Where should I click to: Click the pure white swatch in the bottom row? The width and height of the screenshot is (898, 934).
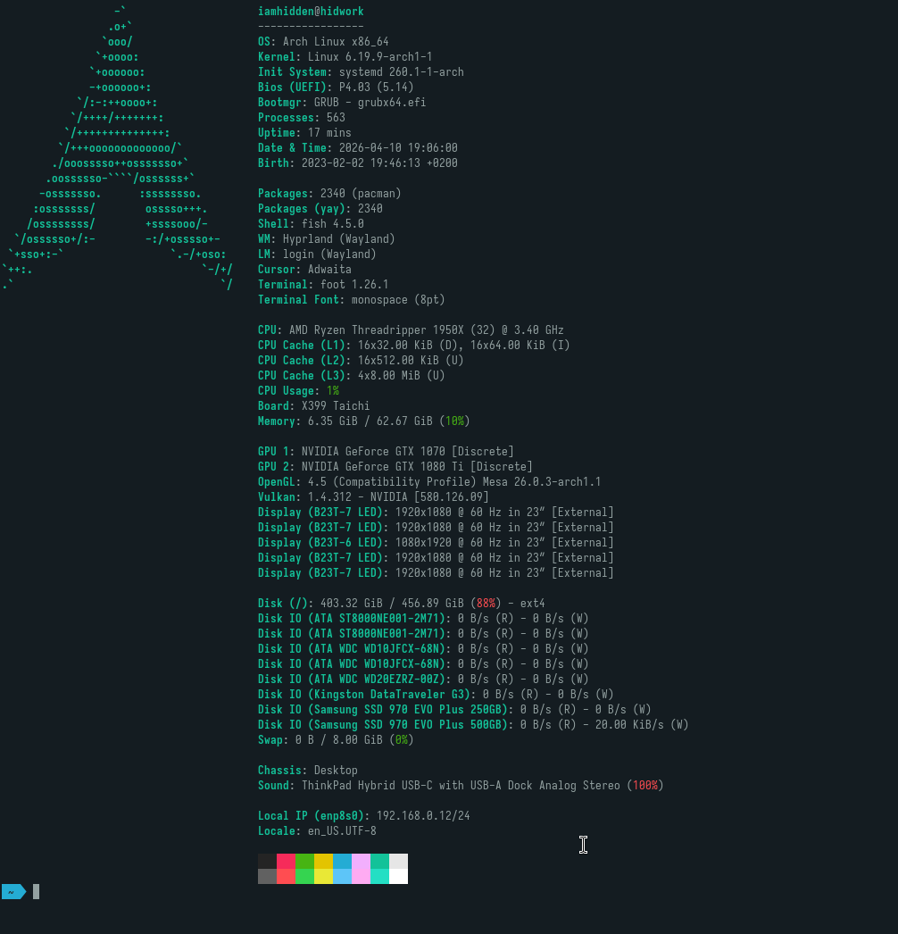[x=398, y=877]
